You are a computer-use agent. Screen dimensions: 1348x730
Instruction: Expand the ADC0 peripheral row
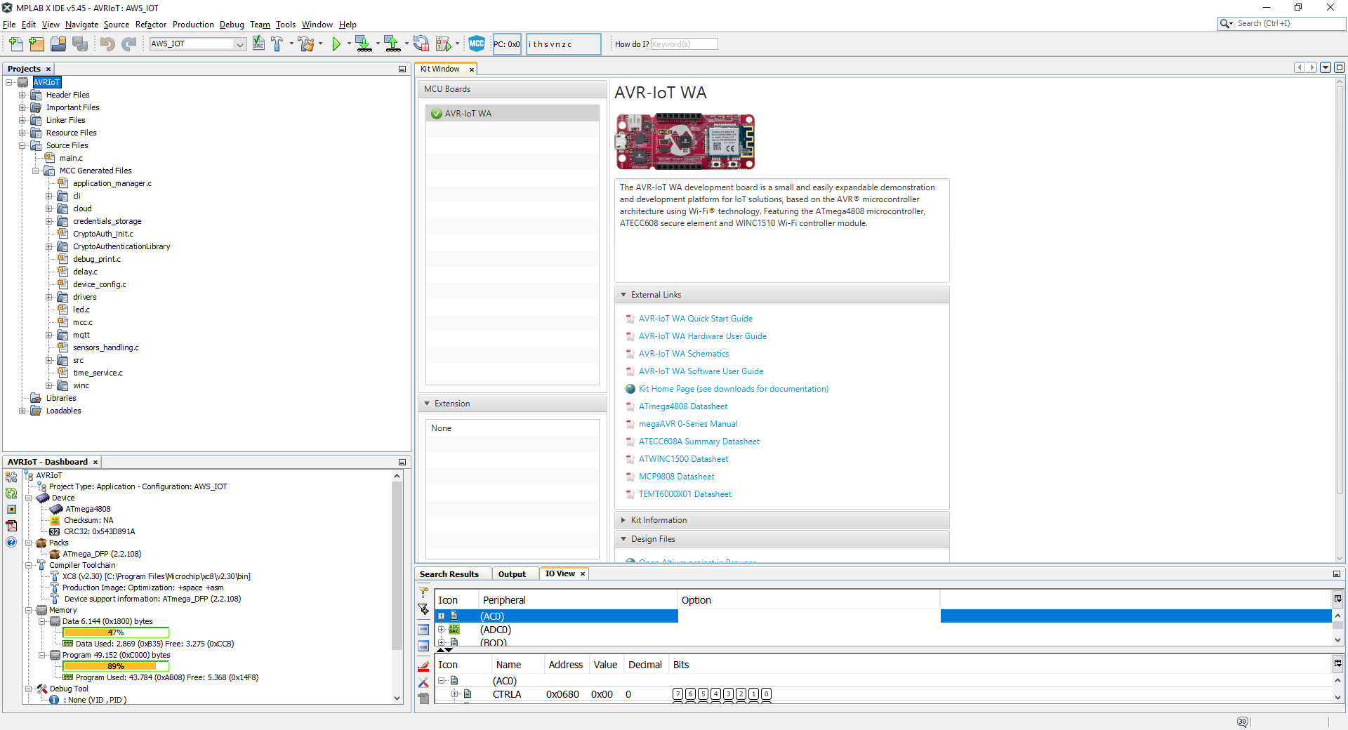tap(442, 630)
